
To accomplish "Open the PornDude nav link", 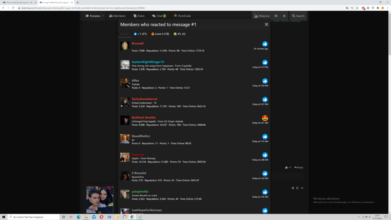I will point(182,16).
